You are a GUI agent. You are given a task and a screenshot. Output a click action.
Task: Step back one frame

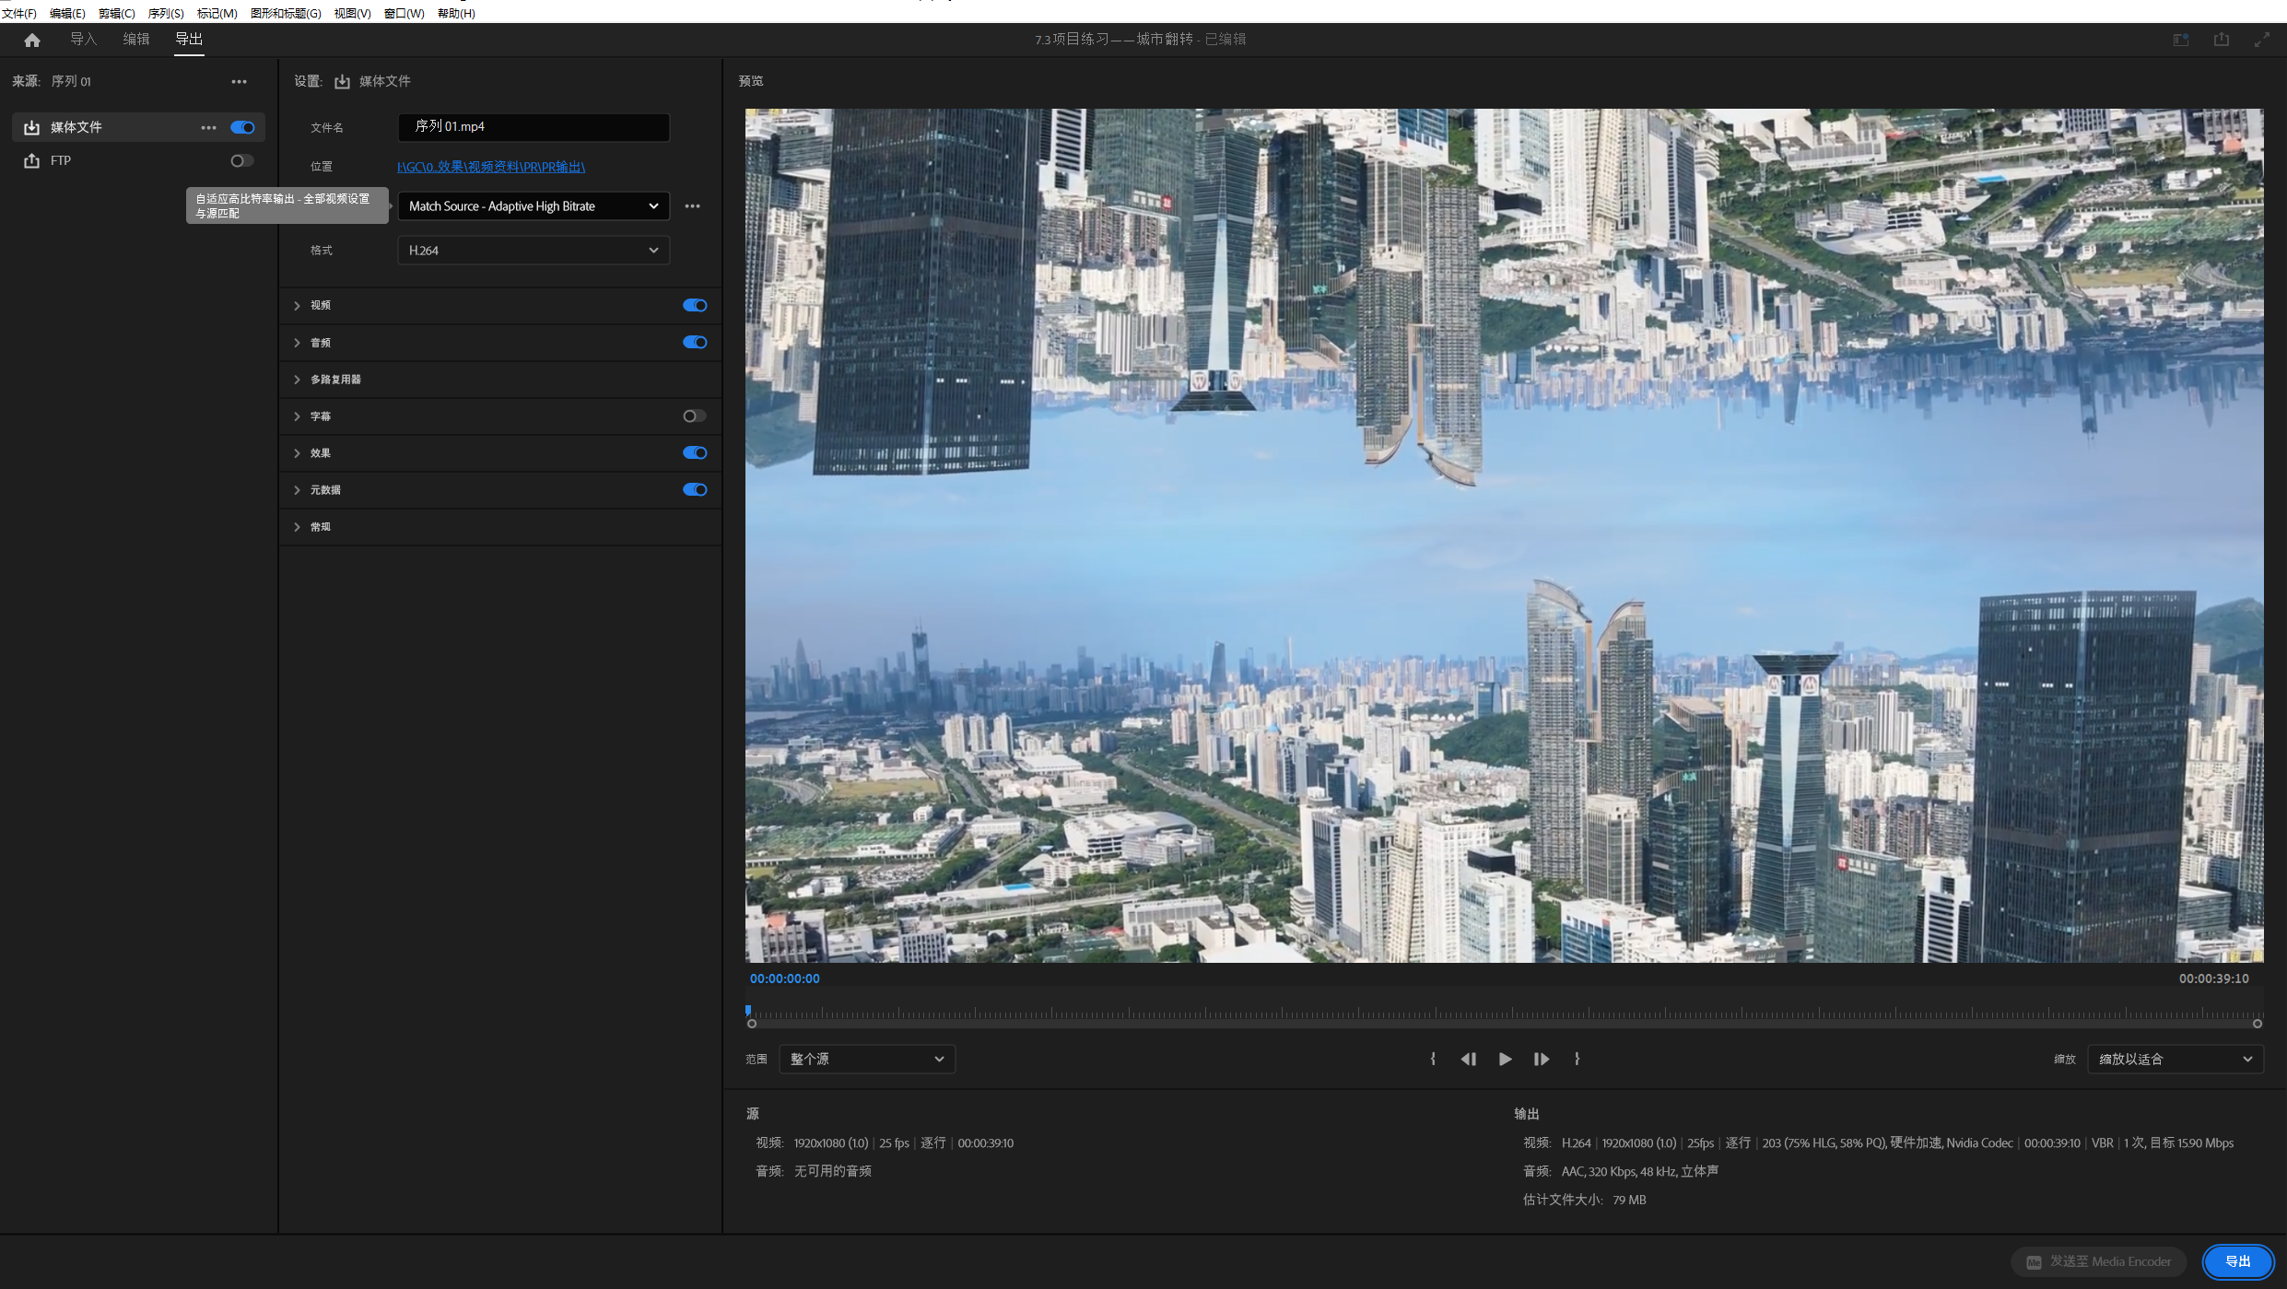(1468, 1059)
